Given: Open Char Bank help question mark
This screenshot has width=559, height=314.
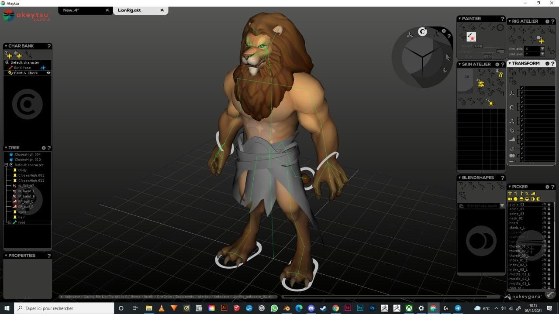Looking at the screenshot, I should (49, 46).
